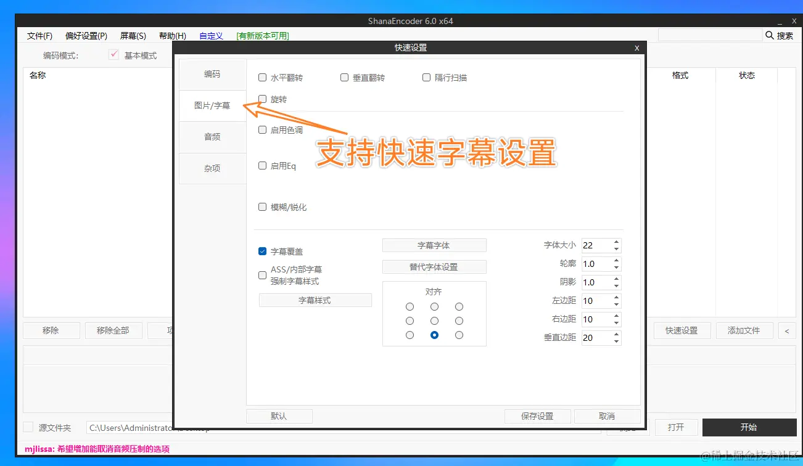Select middle-left alignment radio button

click(x=410, y=321)
